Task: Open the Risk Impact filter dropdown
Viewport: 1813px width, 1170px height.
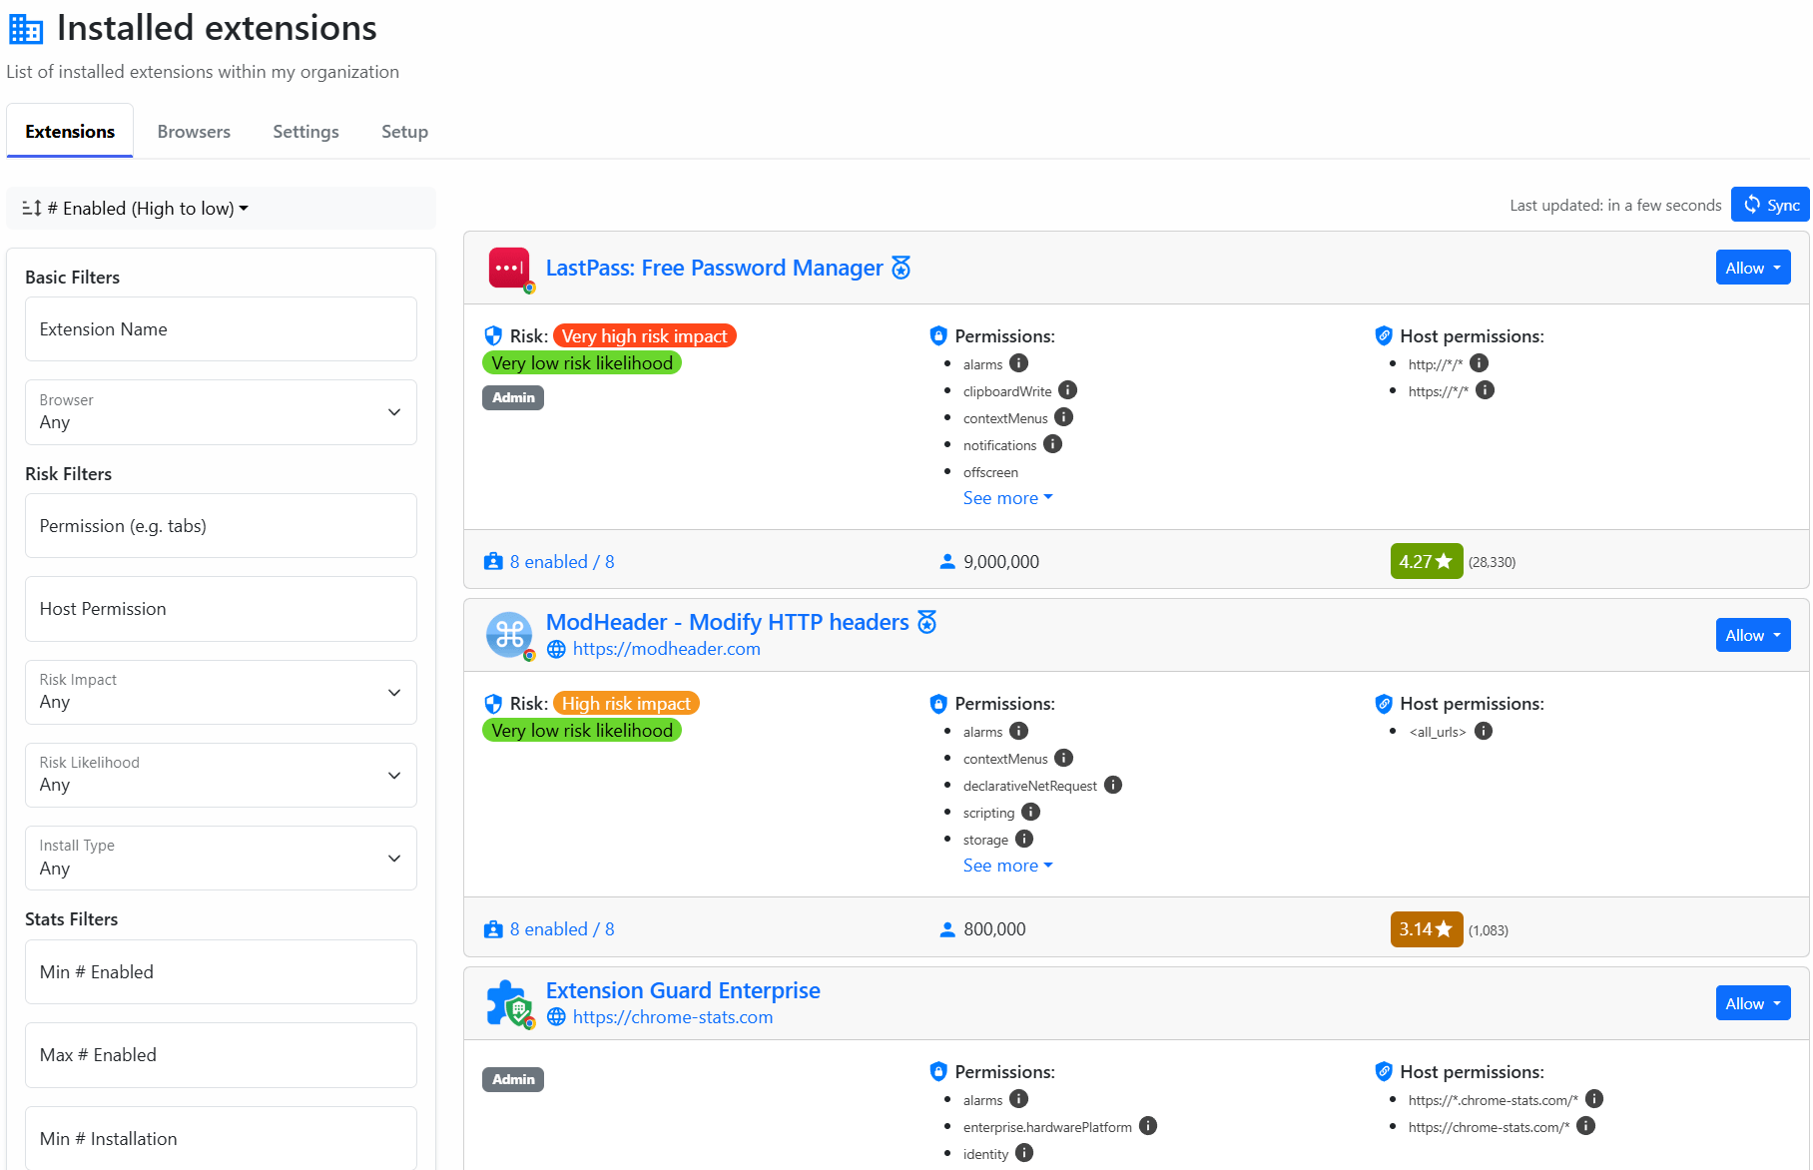Action: click(221, 692)
